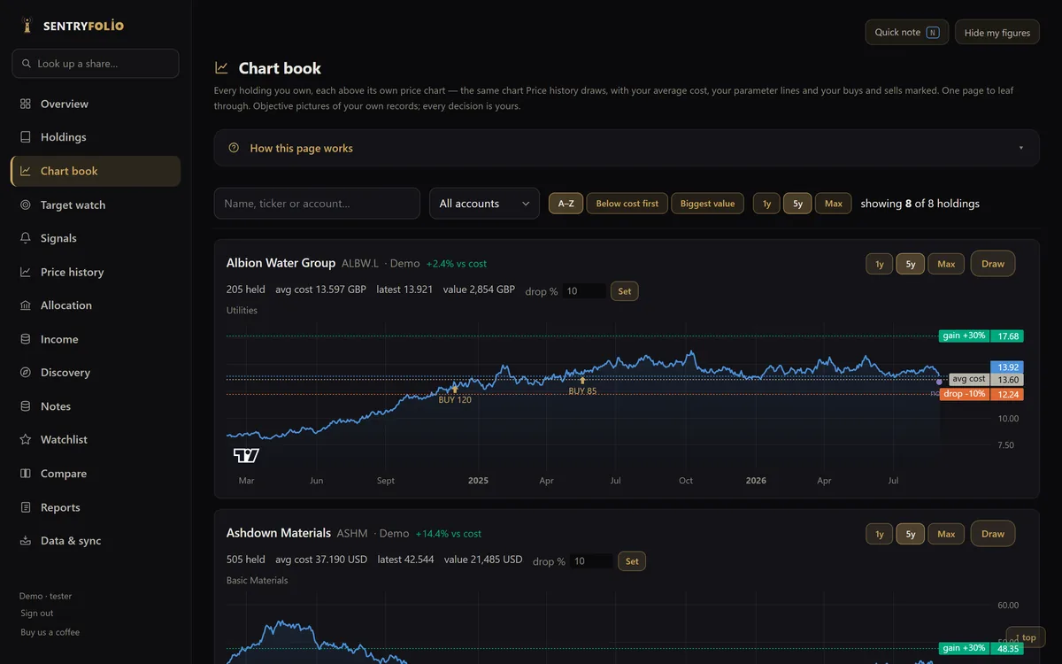The height and width of the screenshot is (664, 1062).
Task: Set global chart range to 1y
Action: tap(766, 204)
